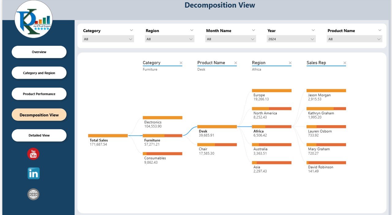
Task: Click the Europe value 19,266.13
Action: pyautogui.click(x=261, y=99)
